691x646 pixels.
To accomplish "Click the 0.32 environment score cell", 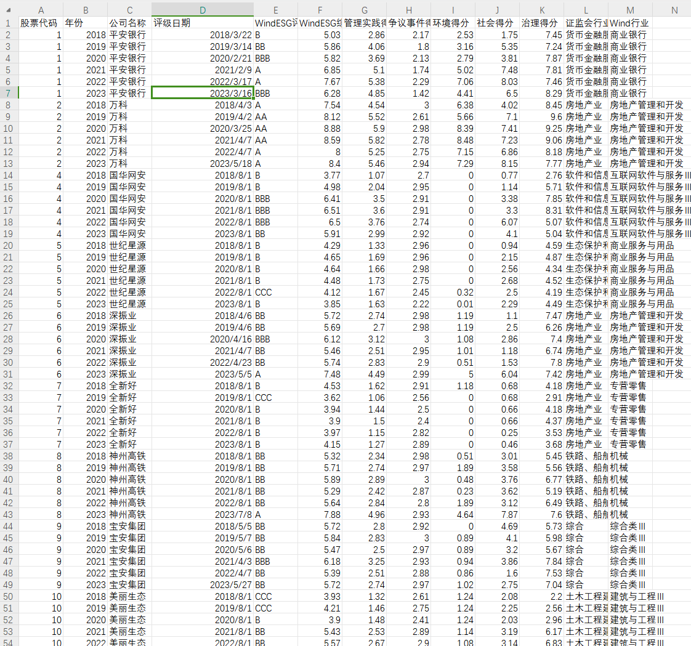I will pos(453,292).
